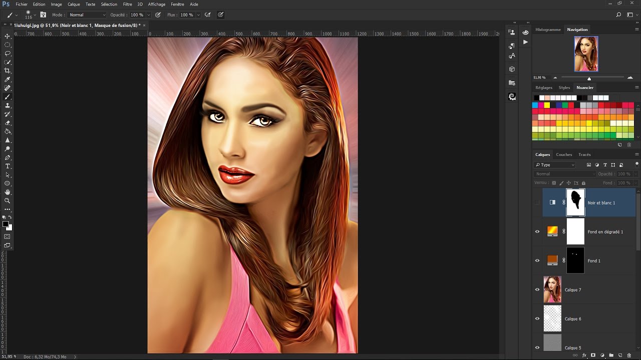The image size is (641, 360).
Task: Select the Clone Stamp tool
Action: (x=8, y=105)
